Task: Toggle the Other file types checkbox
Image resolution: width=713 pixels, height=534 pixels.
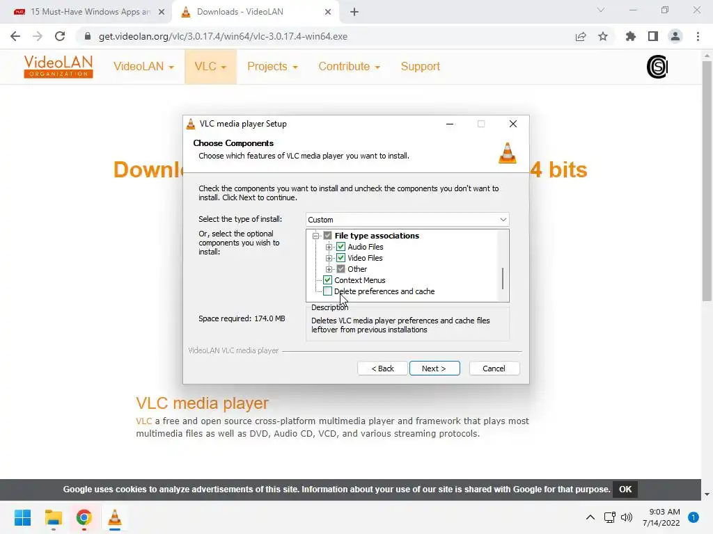Action: (340, 269)
